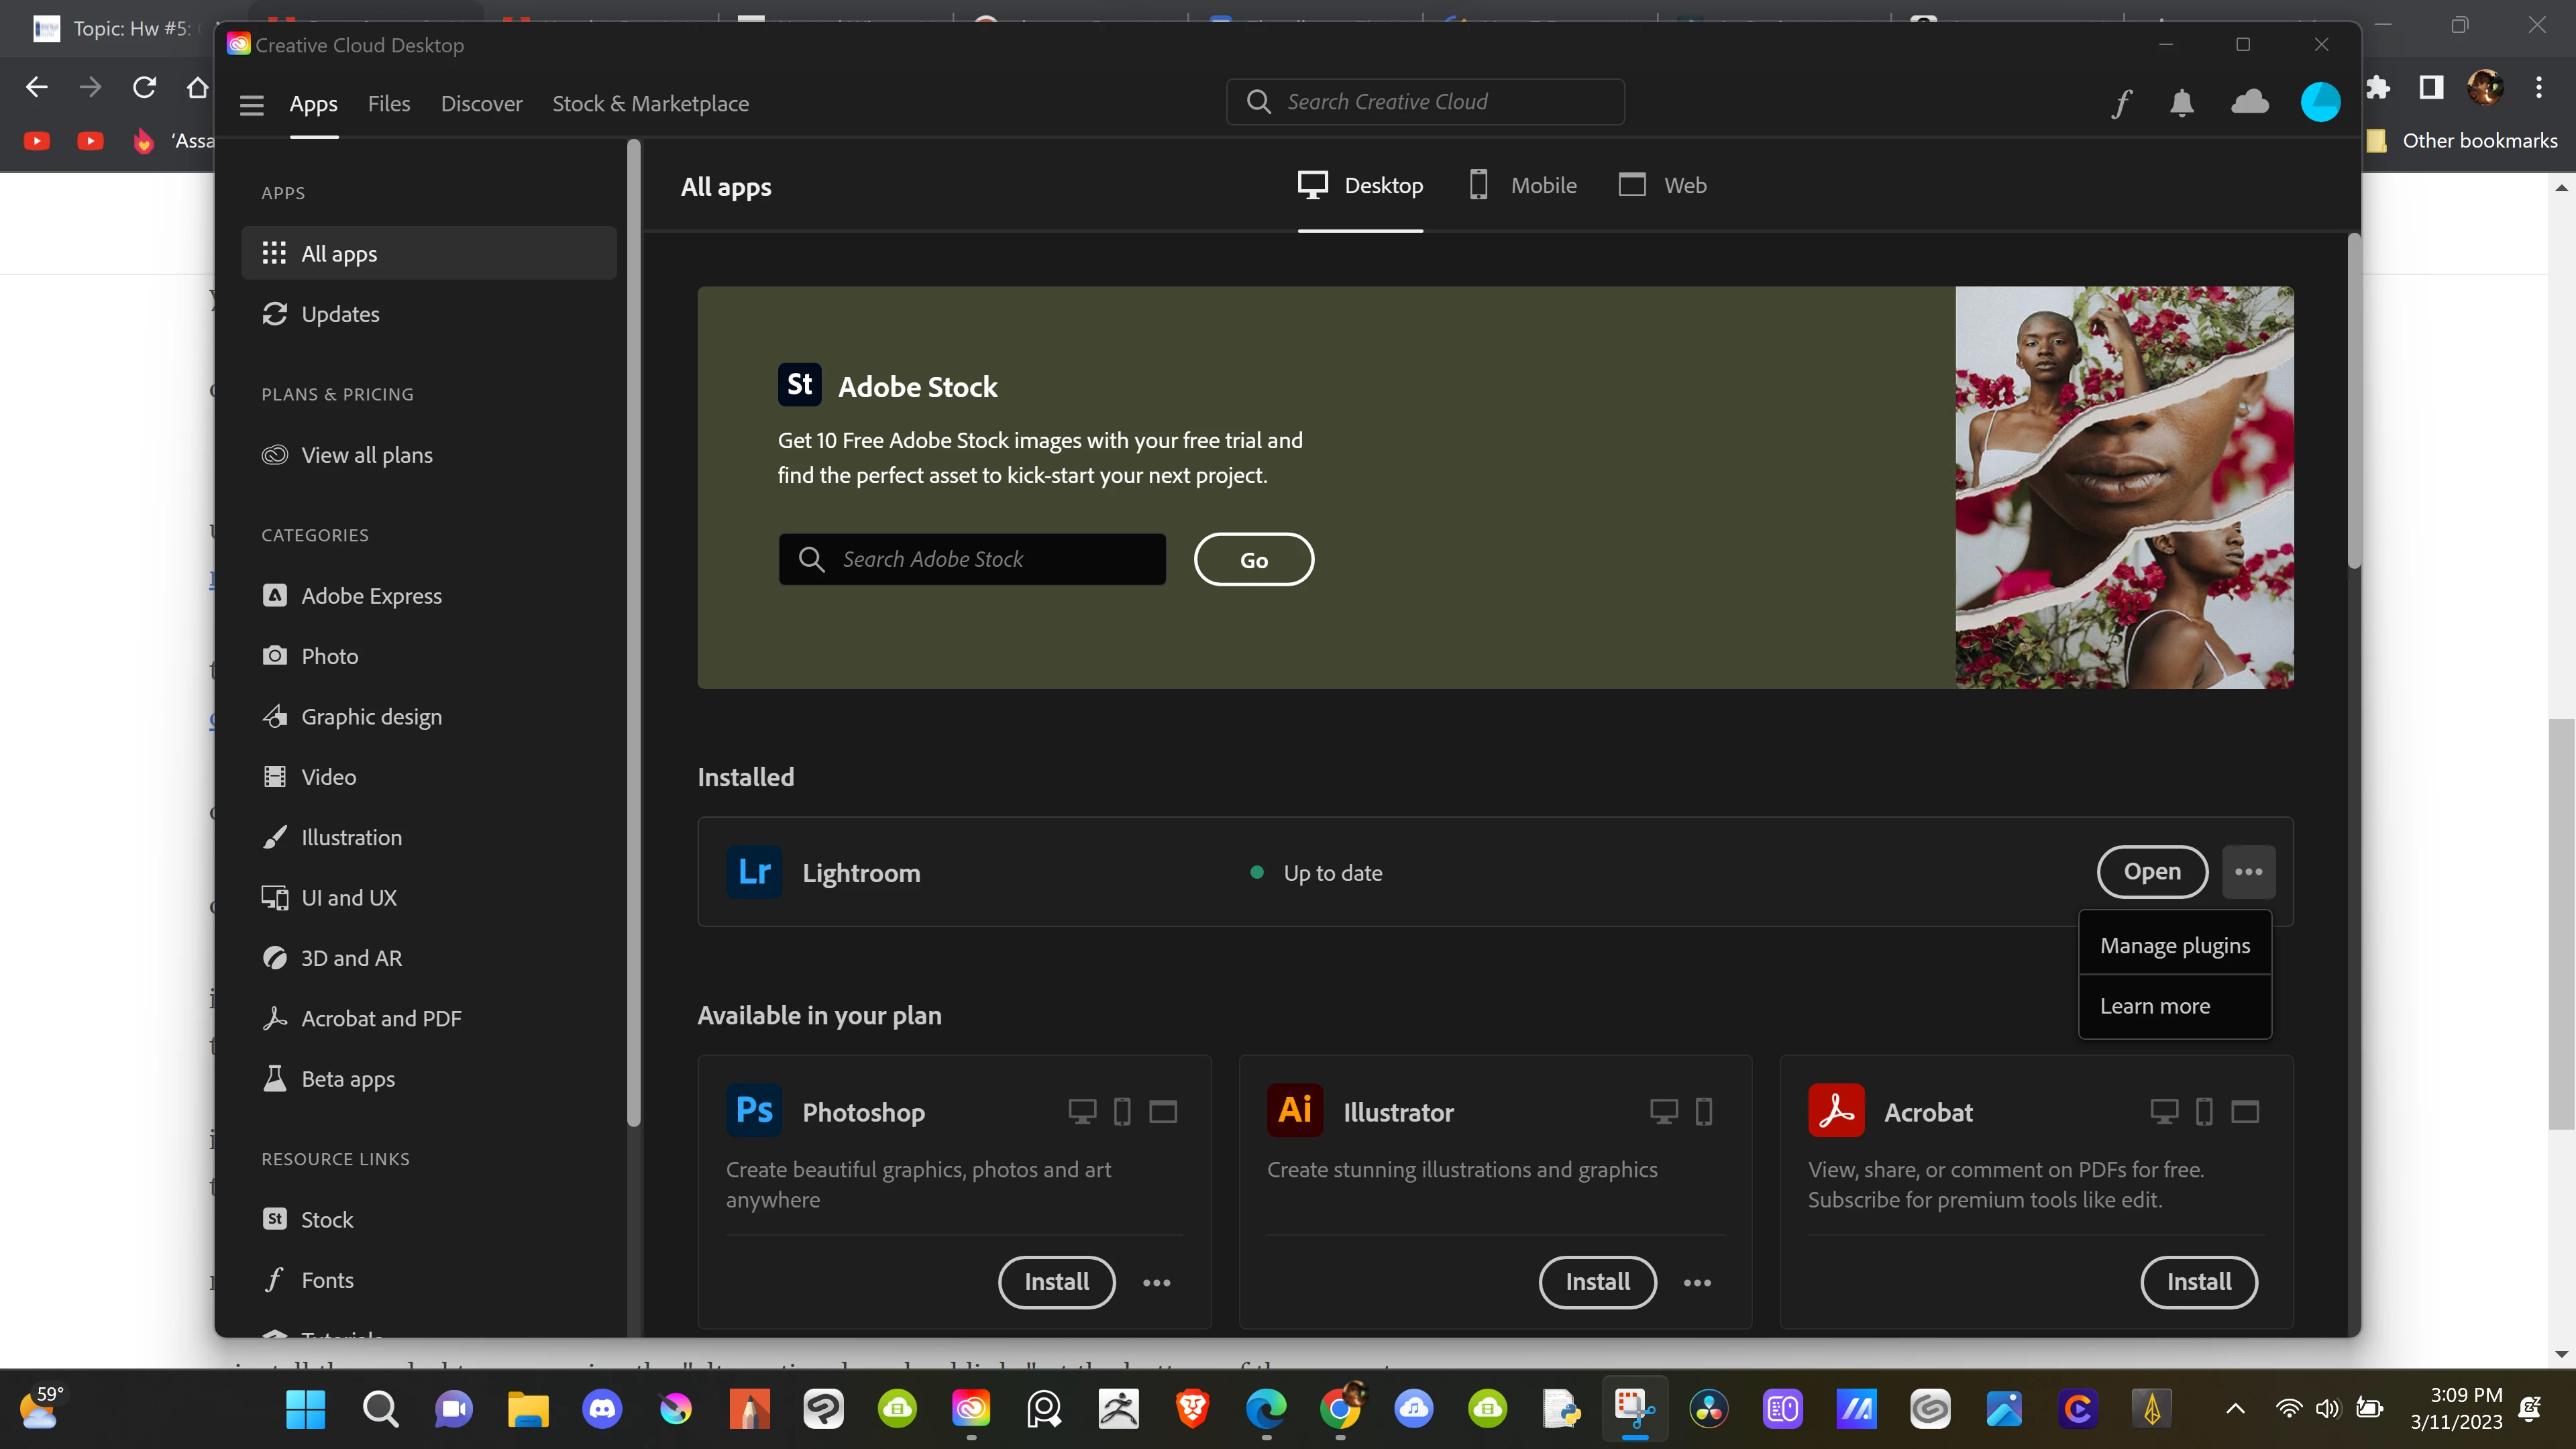Install Illustrator

(1597, 1282)
